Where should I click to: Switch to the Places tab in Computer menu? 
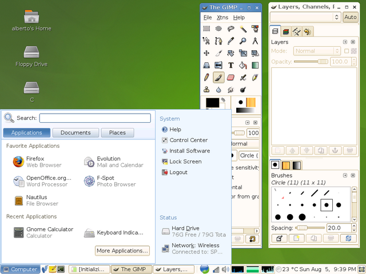pyautogui.click(x=117, y=132)
